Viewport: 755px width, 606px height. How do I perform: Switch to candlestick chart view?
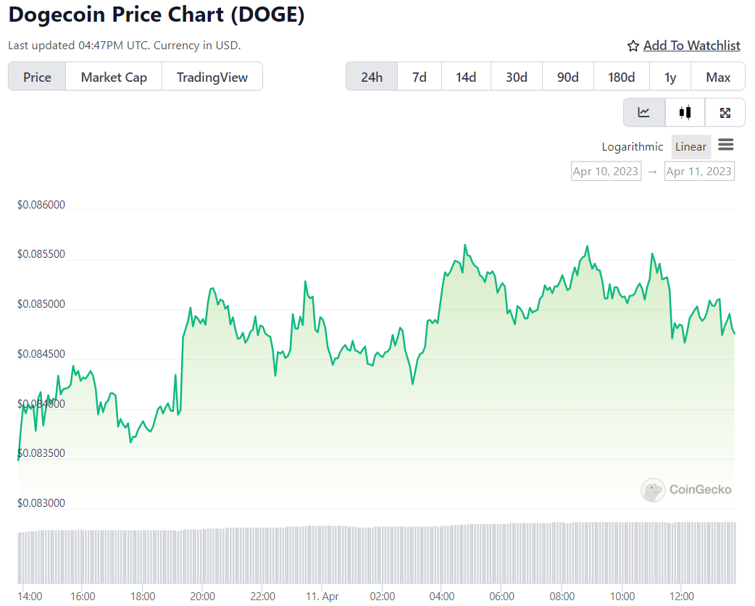click(x=685, y=112)
